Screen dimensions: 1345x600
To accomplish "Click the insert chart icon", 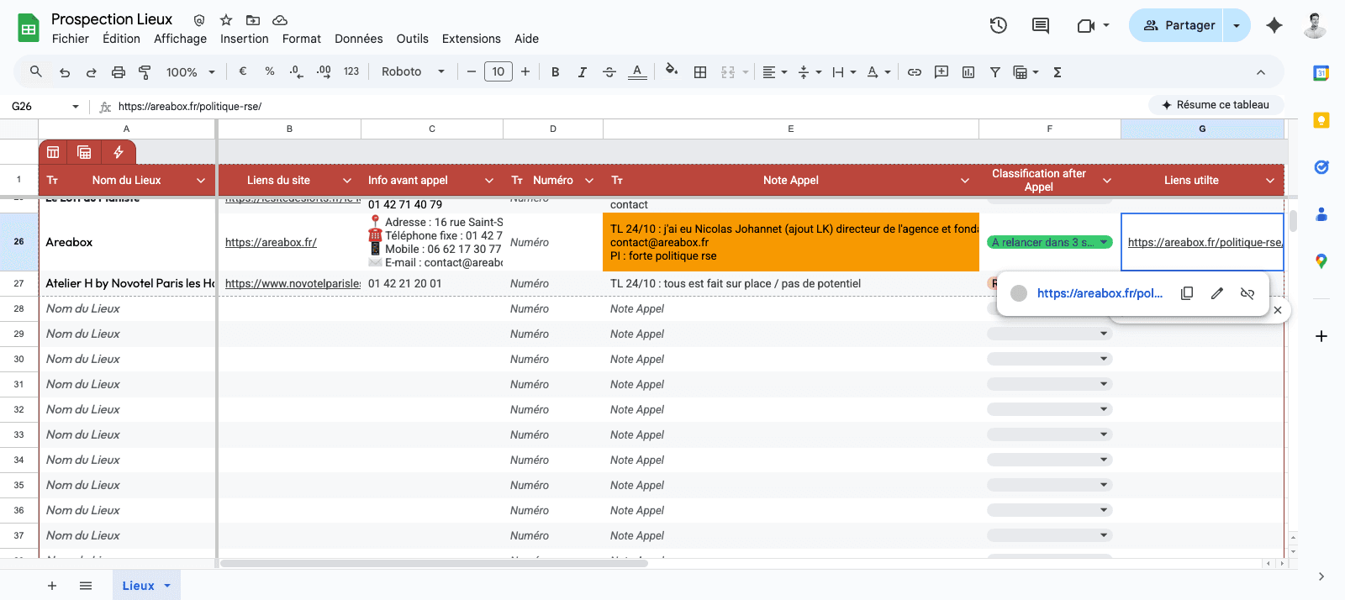I will click(x=968, y=72).
